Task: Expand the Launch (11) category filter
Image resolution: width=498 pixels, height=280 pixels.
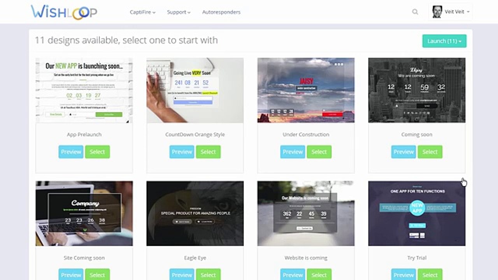Action: pos(444,41)
